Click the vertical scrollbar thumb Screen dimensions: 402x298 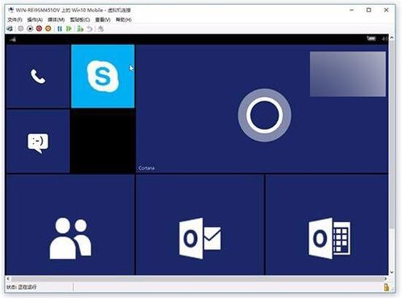tap(392, 134)
